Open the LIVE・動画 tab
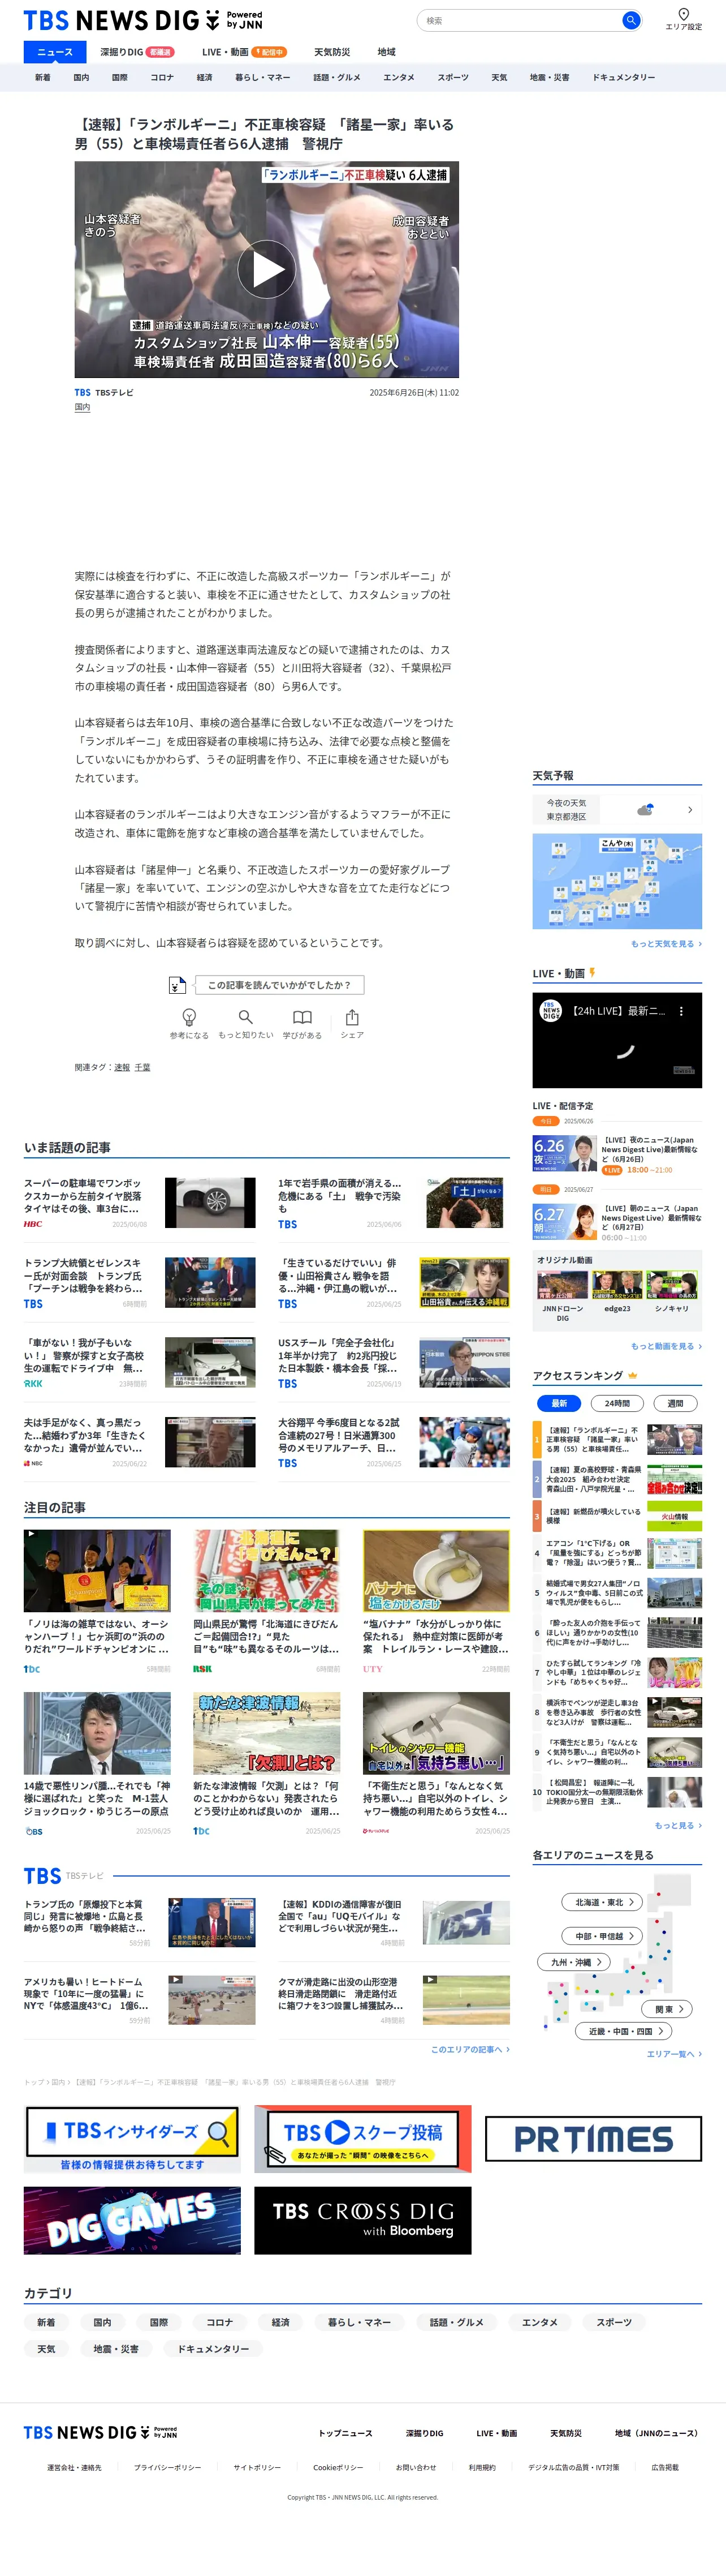726x2576 pixels. click(x=244, y=52)
